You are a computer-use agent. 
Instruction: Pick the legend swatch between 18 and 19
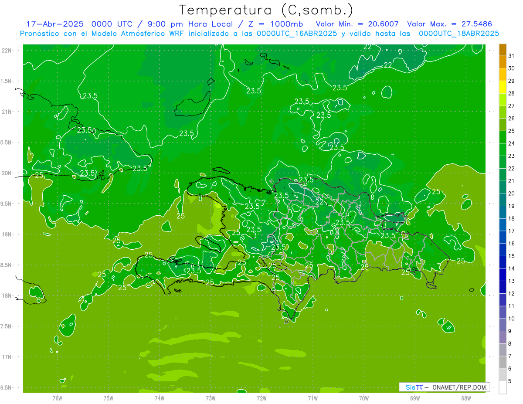[x=503, y=212]
